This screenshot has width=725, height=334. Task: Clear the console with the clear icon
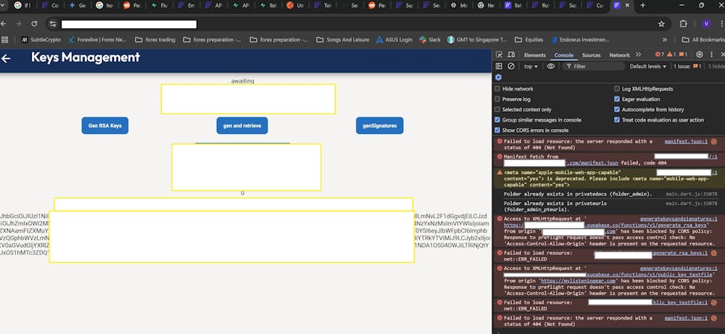pyautogui.click(x=511, y=66)
